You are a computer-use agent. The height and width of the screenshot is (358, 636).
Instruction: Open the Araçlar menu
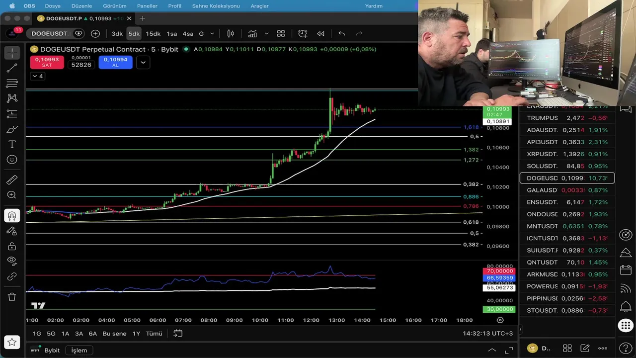tap(259, 6)
